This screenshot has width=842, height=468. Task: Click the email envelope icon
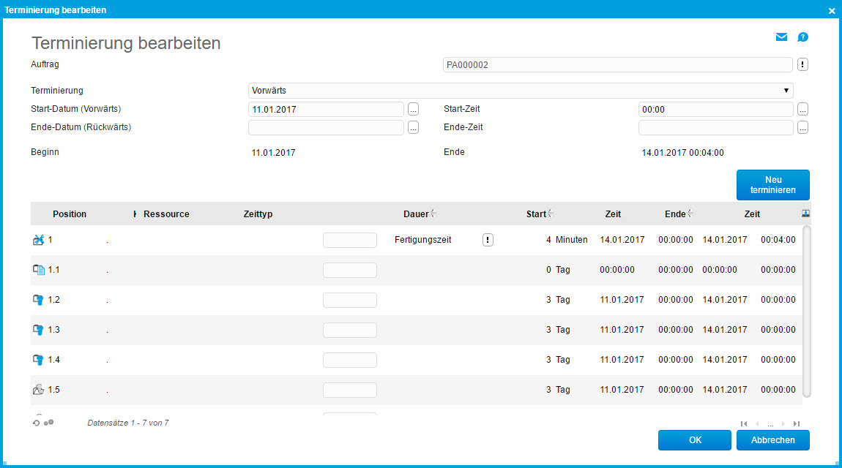[781, 37]
